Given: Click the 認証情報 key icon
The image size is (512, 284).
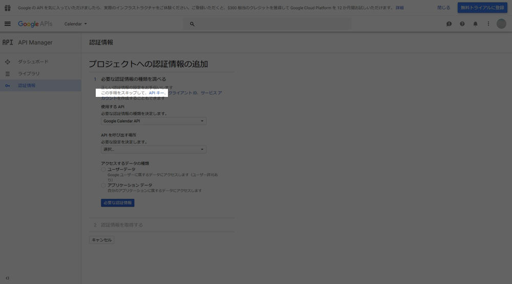Looking at the screenshot, I should click(x=8, y=86).
